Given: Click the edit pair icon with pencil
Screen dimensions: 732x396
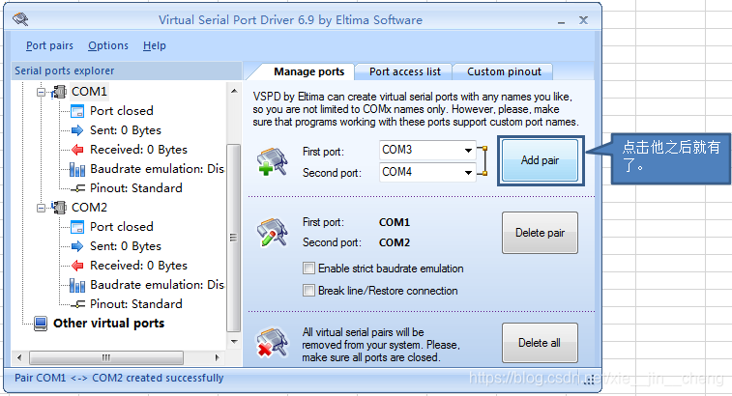Looking at the screenshot, I should click(x=272, y=232).
